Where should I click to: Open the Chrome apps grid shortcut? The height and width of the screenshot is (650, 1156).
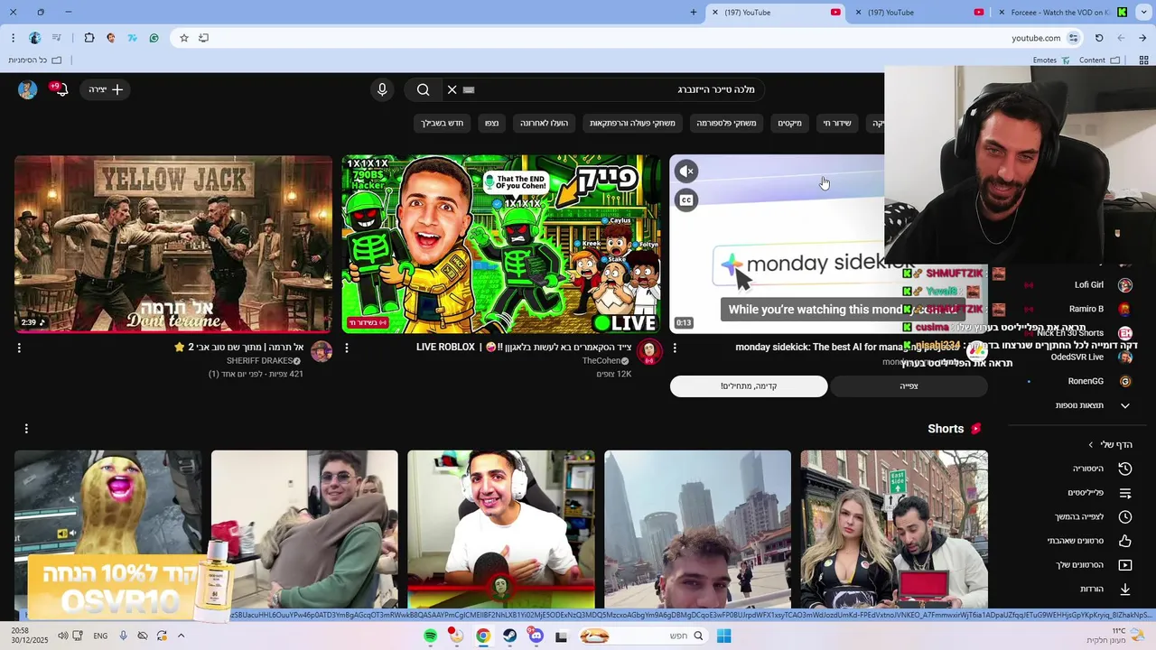[x=1144, y=60]
